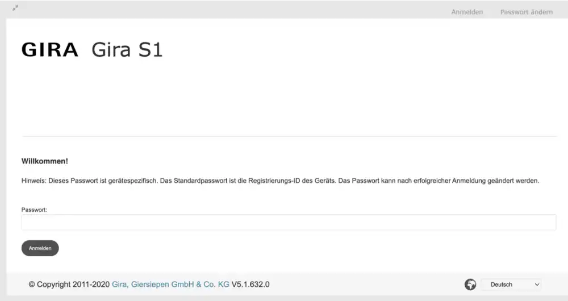Open Passwort ändern in the top navigation
The image size is (568, 301).
coord(527,12)
